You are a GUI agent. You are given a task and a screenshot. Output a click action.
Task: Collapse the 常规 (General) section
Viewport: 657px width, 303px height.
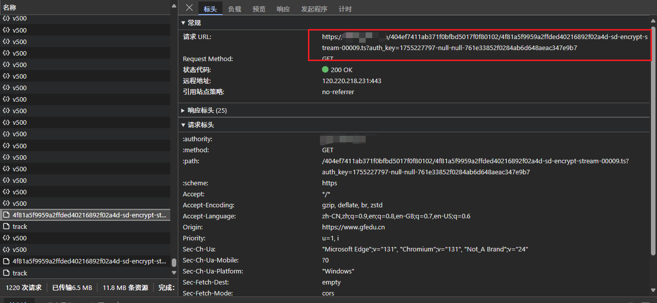184,22
